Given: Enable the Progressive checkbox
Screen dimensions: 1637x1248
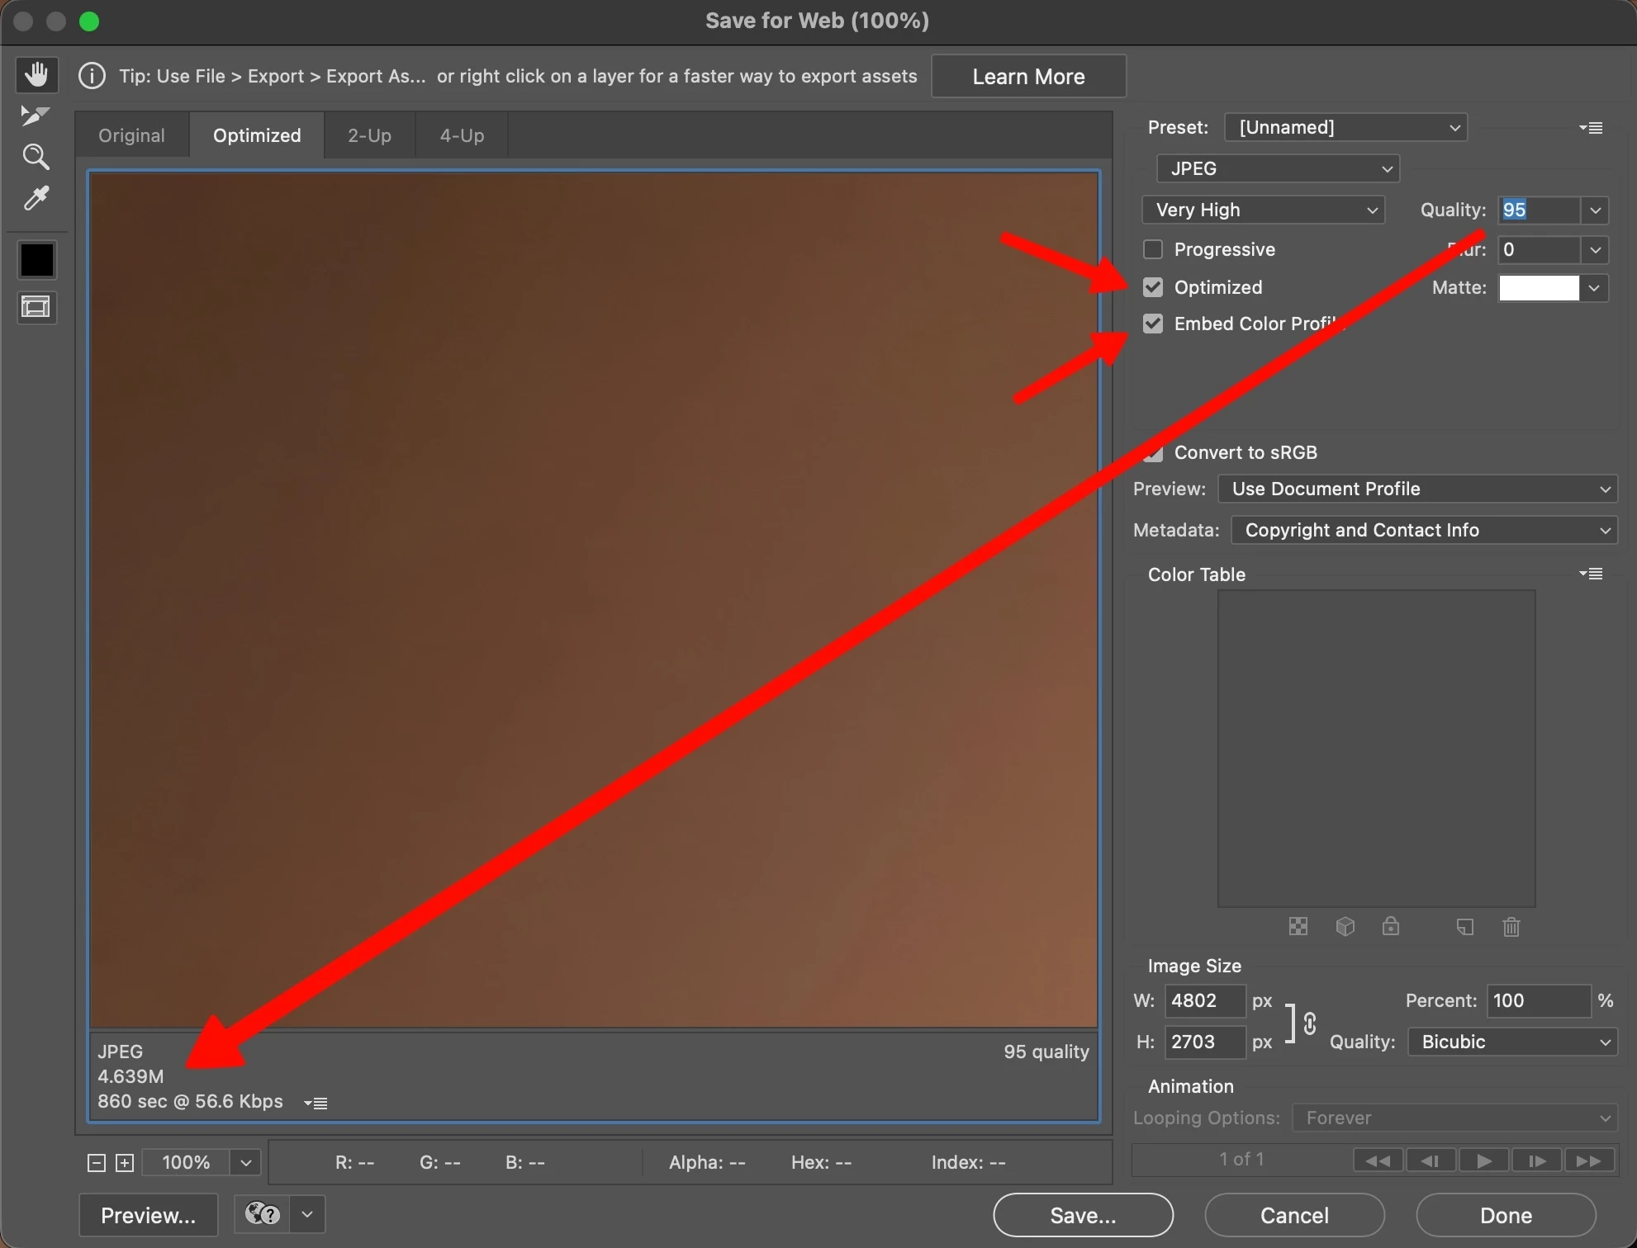Looking at the screenshot, I should click(x=1153, y=249).
